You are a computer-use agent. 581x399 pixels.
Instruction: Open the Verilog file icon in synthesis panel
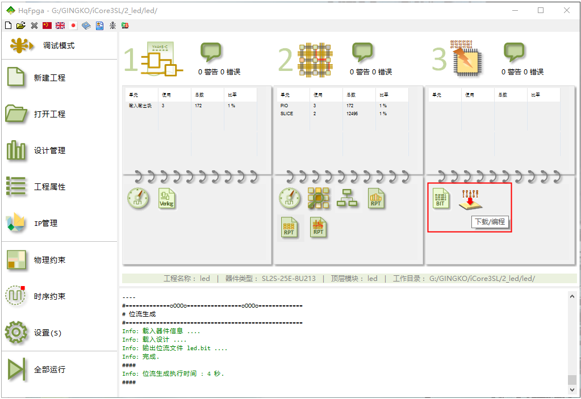[166, 199]
